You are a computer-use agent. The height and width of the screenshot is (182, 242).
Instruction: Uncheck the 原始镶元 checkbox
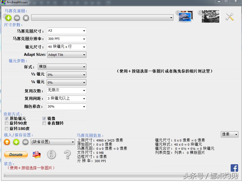click(x=7, y=119)
